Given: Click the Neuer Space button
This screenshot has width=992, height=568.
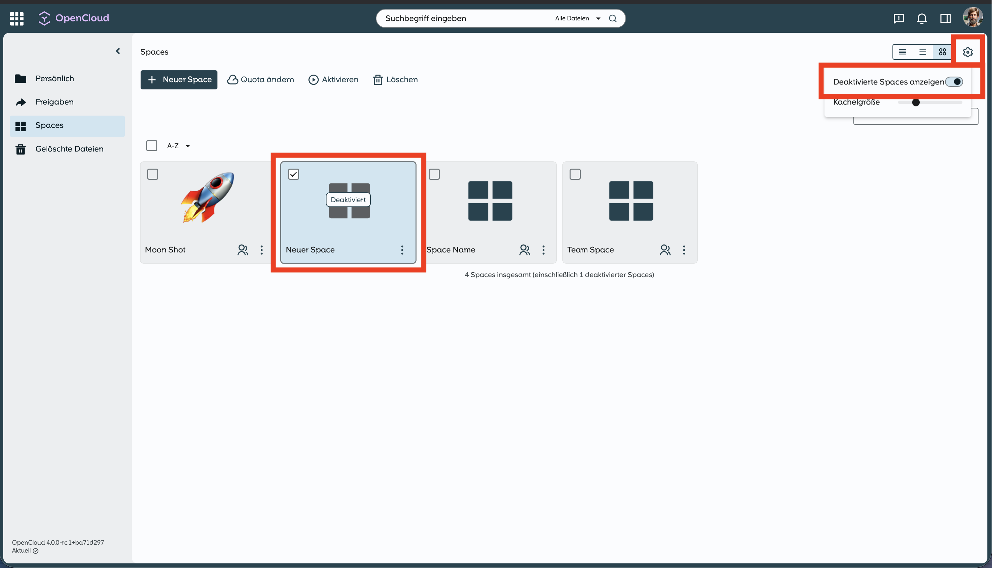Looking at the screenshot, I should coord(179,80).
